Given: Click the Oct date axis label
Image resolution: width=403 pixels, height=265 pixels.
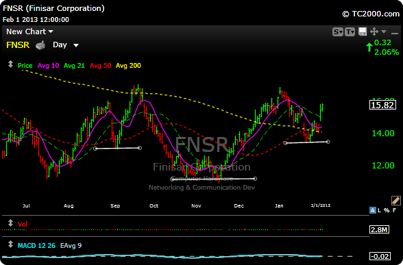Looking at the screenshot, I should click(x=154, y=205).
